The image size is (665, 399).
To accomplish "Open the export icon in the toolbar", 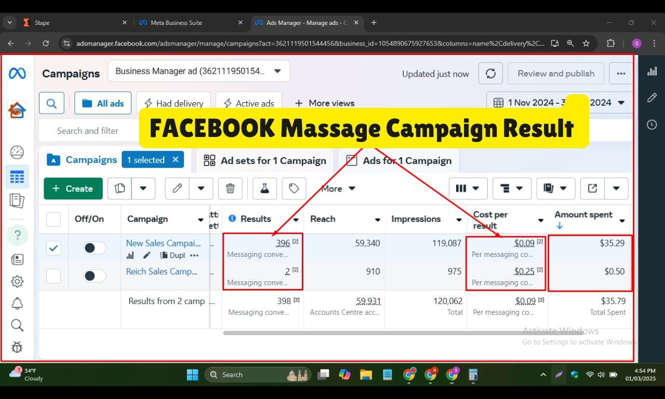I will [592, 188].
